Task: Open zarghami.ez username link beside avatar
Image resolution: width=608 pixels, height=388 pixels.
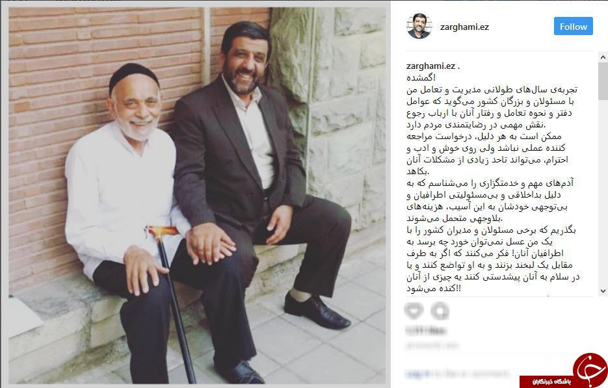Action: [464, 27]
